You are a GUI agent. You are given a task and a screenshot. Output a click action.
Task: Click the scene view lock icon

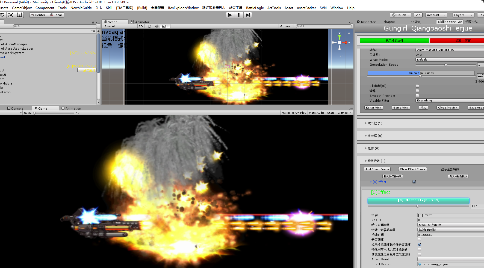[349, 33]
